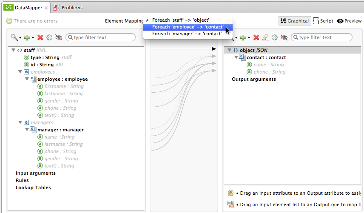Select Foreach 'manager' -> 'contact' mapping
This screenshot has height=213, width=364.
187,34
